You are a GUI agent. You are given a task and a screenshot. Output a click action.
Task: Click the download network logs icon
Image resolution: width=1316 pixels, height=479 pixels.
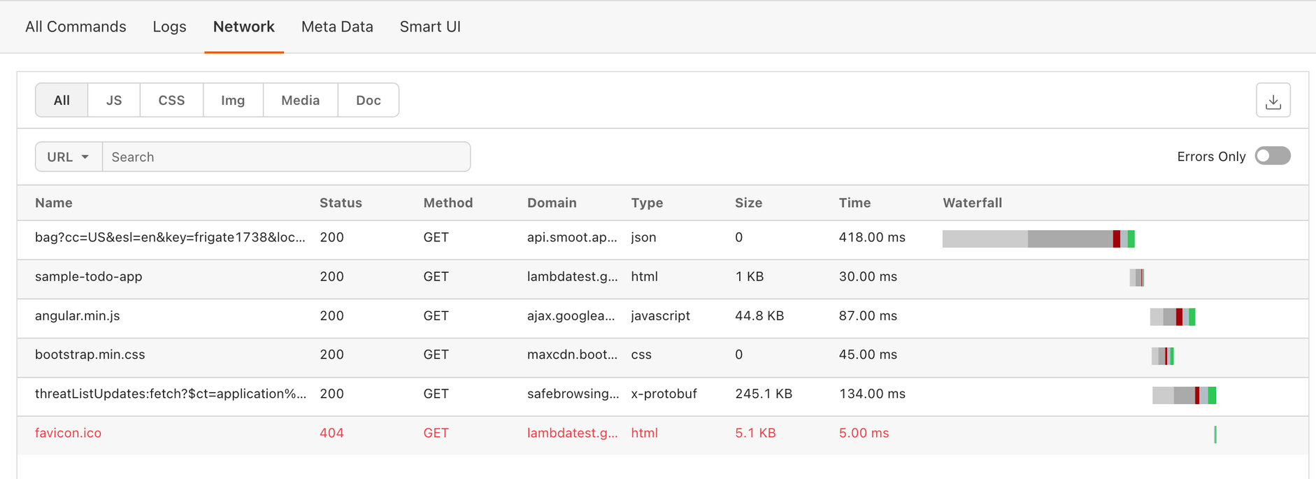[1273, 101]
